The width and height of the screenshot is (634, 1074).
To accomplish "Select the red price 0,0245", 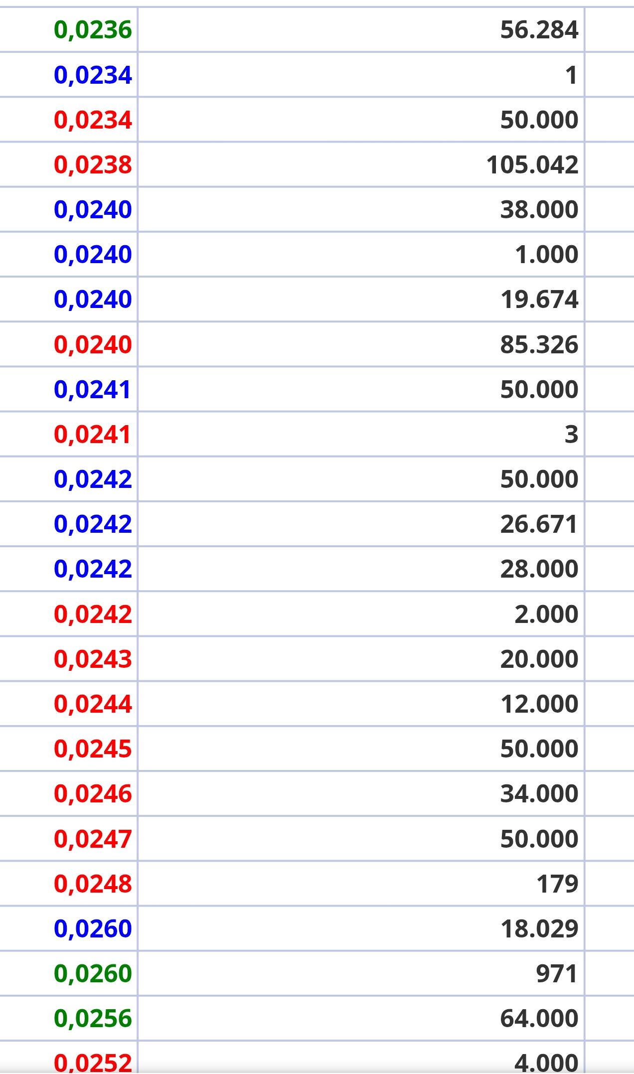I will pos(93,749).
